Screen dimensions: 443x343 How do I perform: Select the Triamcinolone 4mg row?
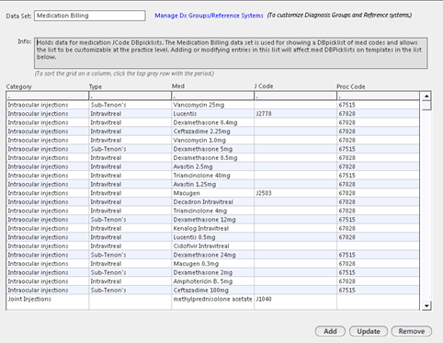[213, 211]
